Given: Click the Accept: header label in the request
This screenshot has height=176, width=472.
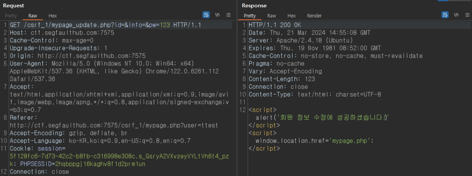Looking at the screenshot, I should tap(22, 87).
